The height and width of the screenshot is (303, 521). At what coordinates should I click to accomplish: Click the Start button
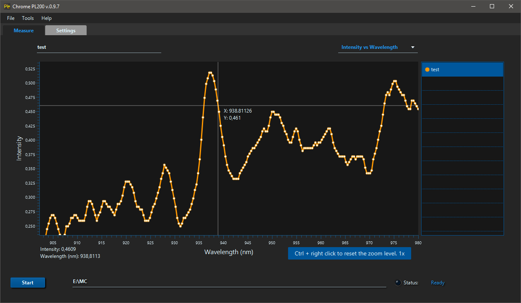[x=28, y=283]
